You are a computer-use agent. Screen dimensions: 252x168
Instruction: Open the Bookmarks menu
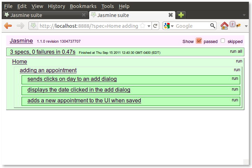point(83,6)
